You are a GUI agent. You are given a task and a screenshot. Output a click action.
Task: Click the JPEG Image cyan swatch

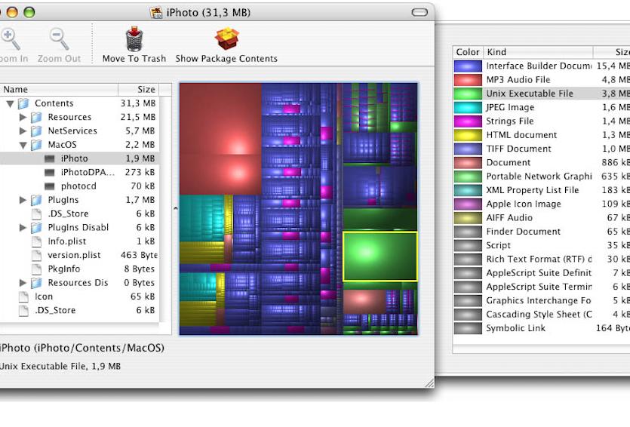point(468,107)
